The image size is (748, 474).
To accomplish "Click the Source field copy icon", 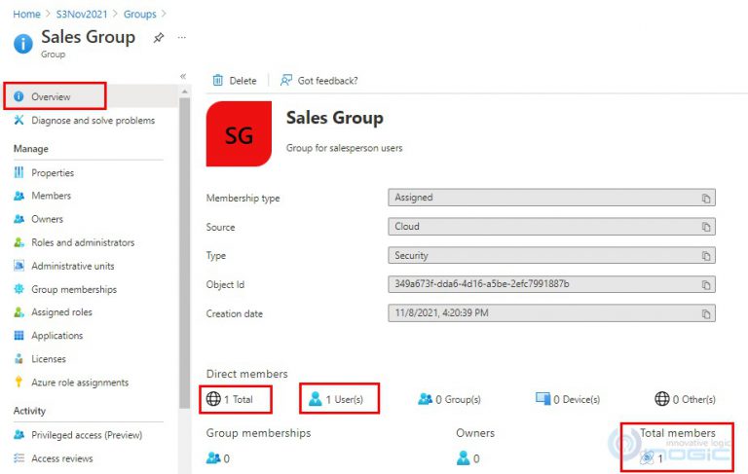I will 706,228.
